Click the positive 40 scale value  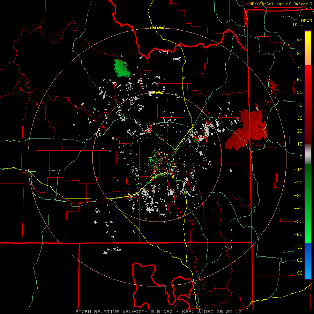(300, 105)
